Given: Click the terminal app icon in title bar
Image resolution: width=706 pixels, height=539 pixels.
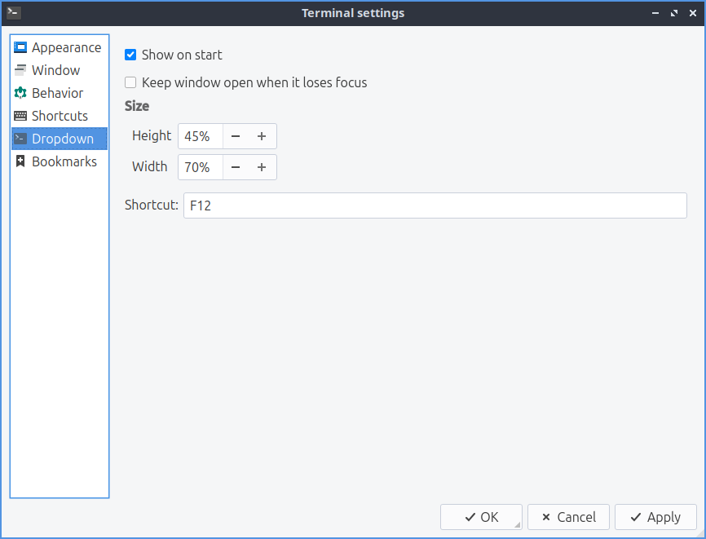Looking at the screenshot, I should click(13, 12).
